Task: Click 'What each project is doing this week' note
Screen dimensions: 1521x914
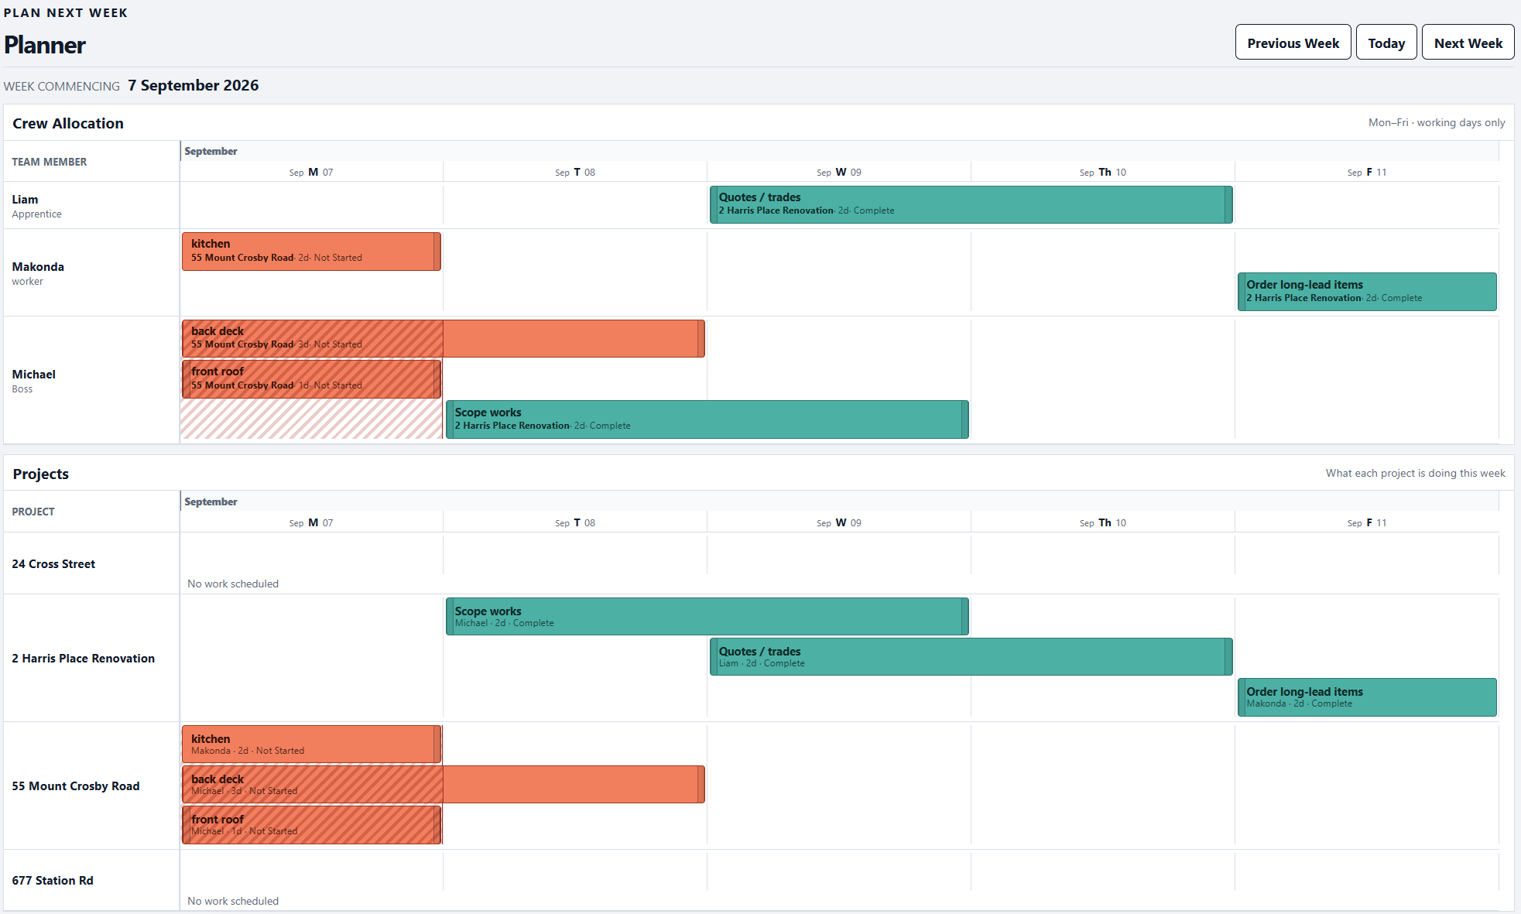Action: click(1415, 473)
